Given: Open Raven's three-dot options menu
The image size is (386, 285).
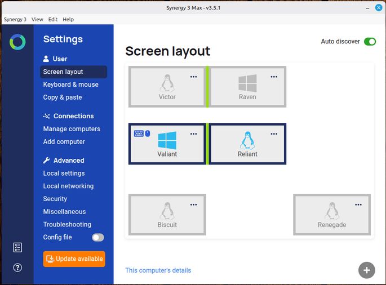Looking at the screenshot, I should [274, 77].
